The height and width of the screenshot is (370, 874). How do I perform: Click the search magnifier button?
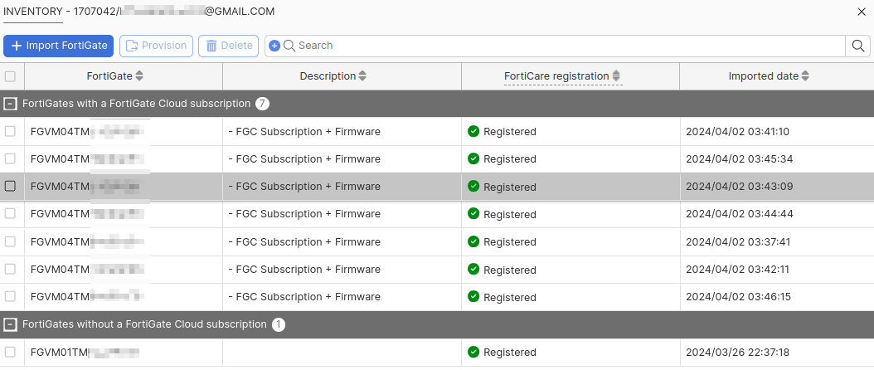click(x=858, y=46)
